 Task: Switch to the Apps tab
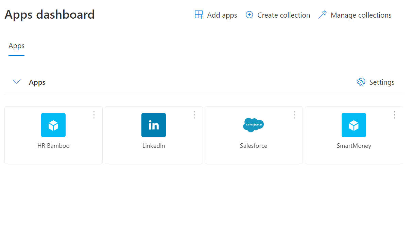point(17,46)
